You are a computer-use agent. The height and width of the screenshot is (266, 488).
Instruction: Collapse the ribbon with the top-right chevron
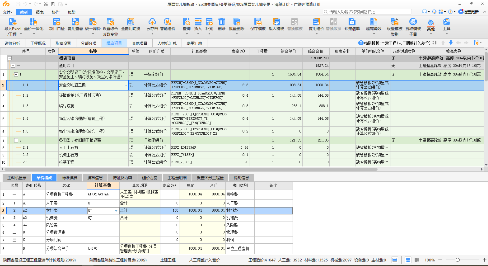point(484,12)
